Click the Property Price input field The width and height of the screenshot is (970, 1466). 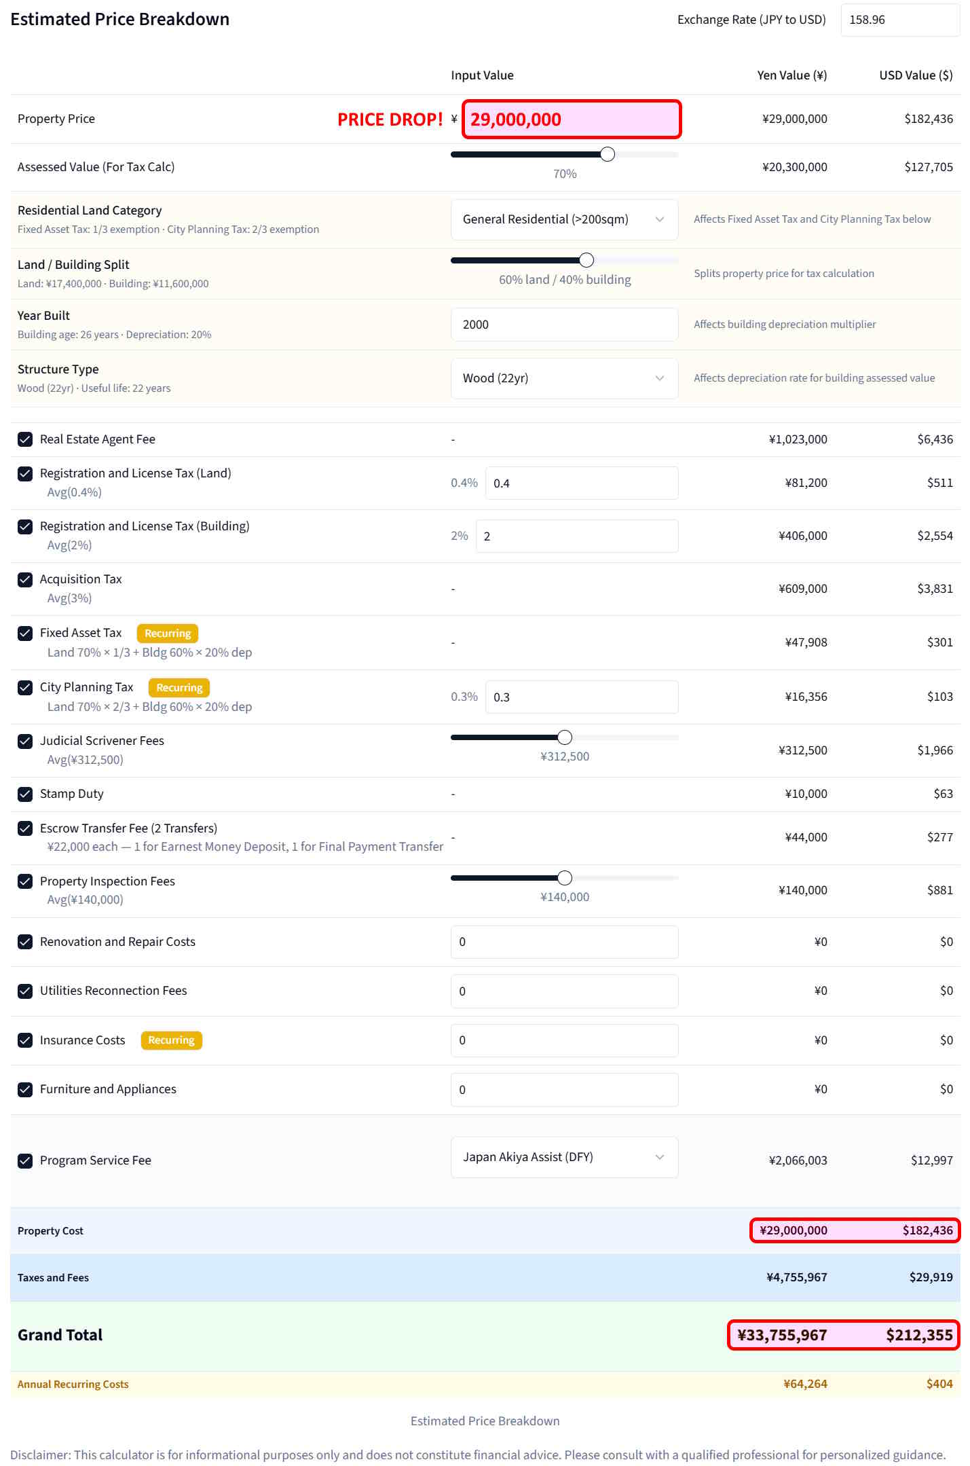[x=572, y=120]
